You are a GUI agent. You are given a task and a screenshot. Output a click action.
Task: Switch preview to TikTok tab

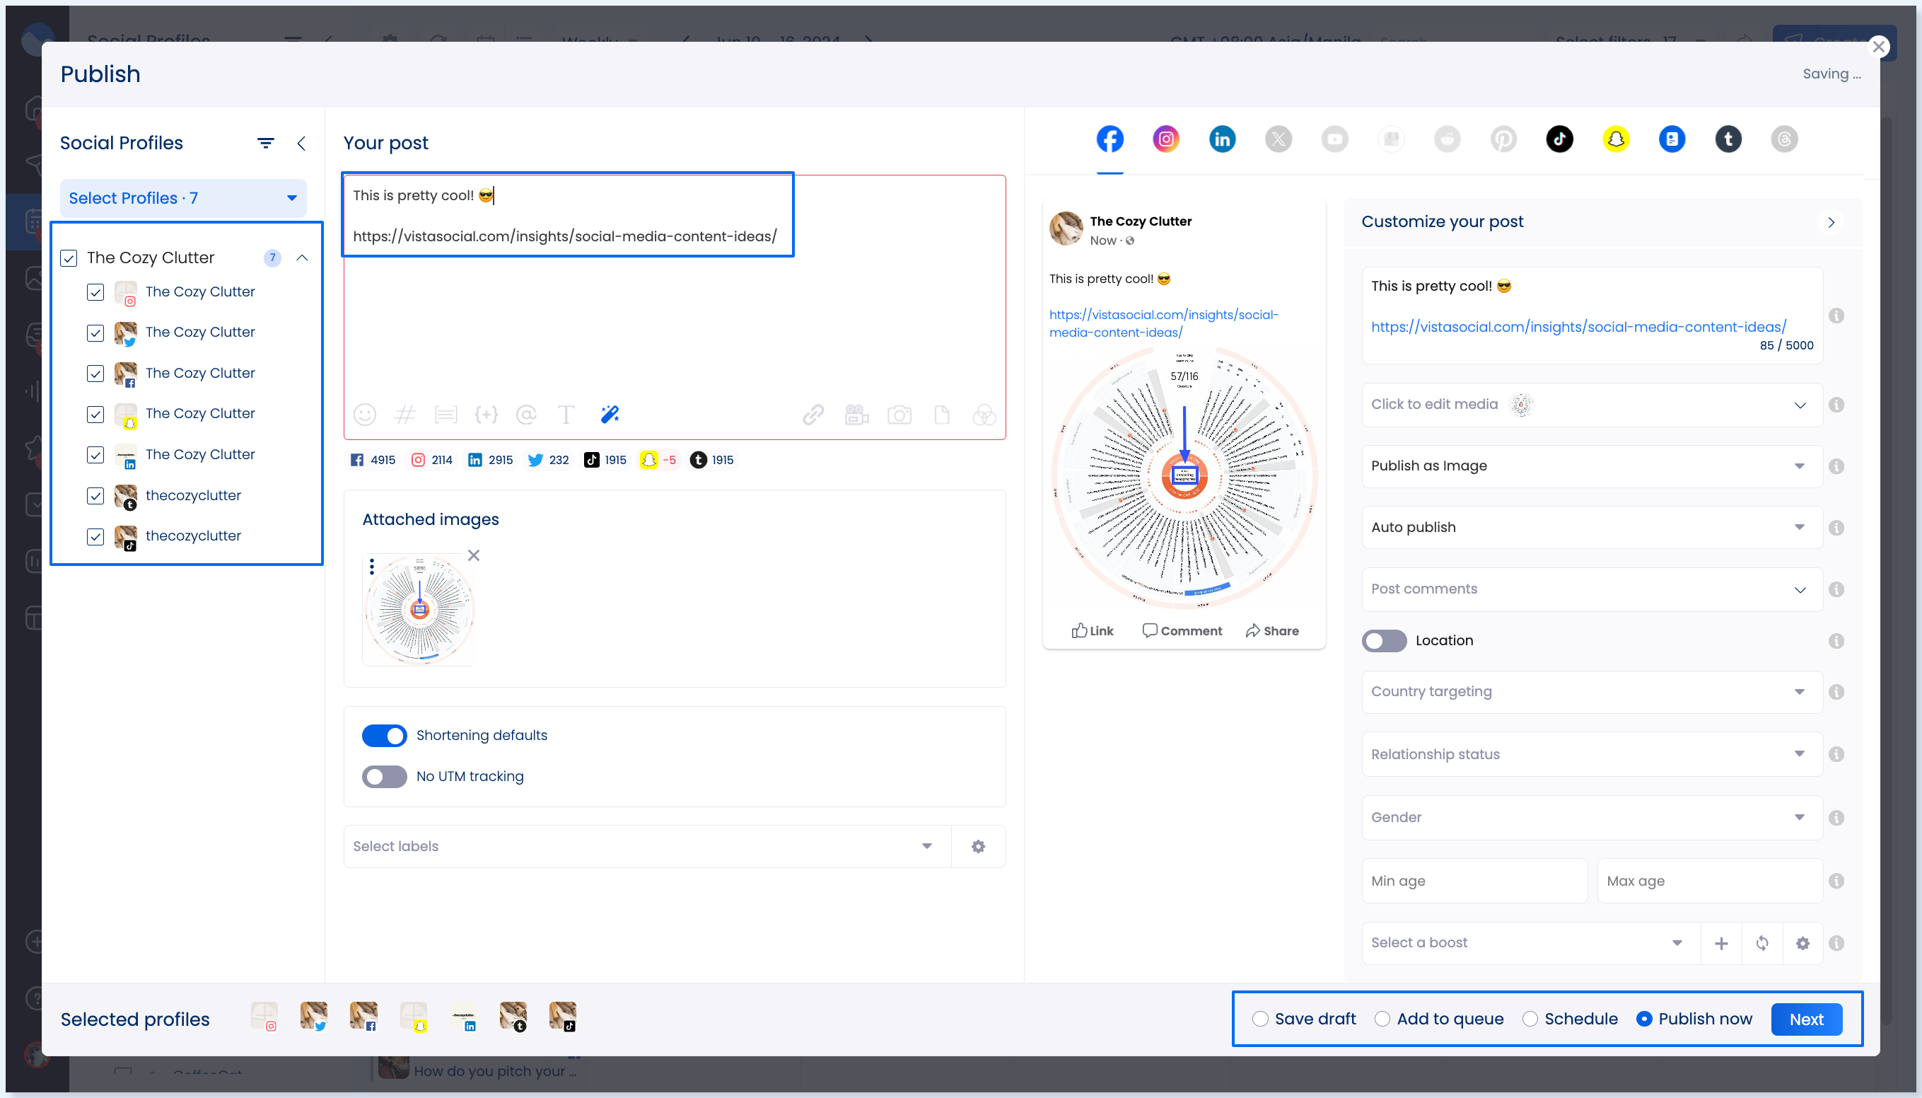(x=1559, y=139)
